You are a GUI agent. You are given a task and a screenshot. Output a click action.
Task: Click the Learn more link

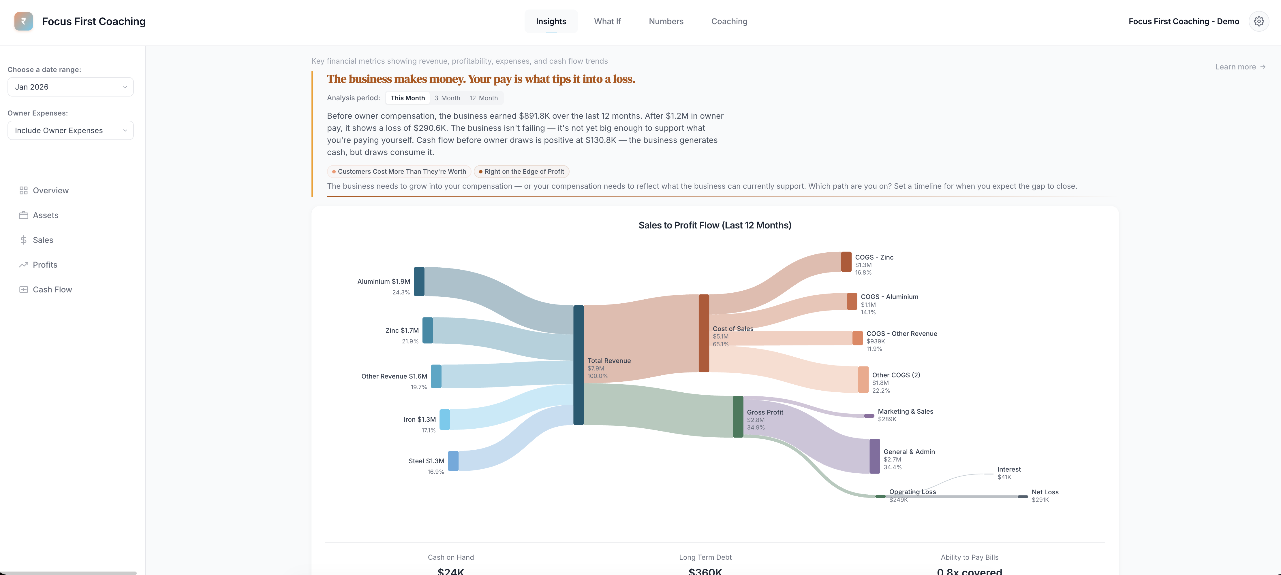pyautogui.click(x=1235, y=67)
